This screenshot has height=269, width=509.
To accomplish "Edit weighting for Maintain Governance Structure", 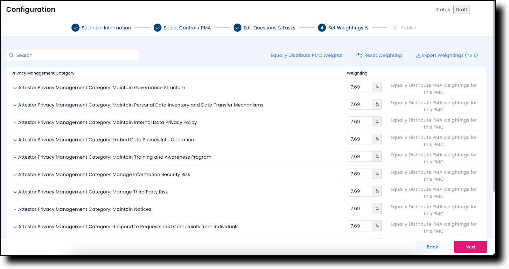I will pyautogui.click(x=359, y=87).
